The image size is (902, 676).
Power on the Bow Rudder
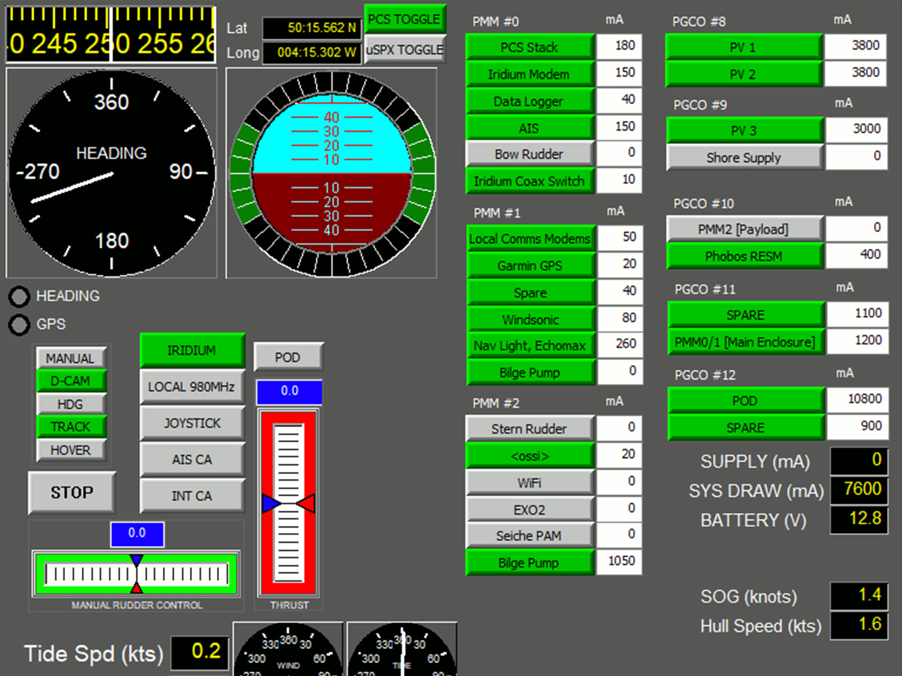click(x=530, y=154)
